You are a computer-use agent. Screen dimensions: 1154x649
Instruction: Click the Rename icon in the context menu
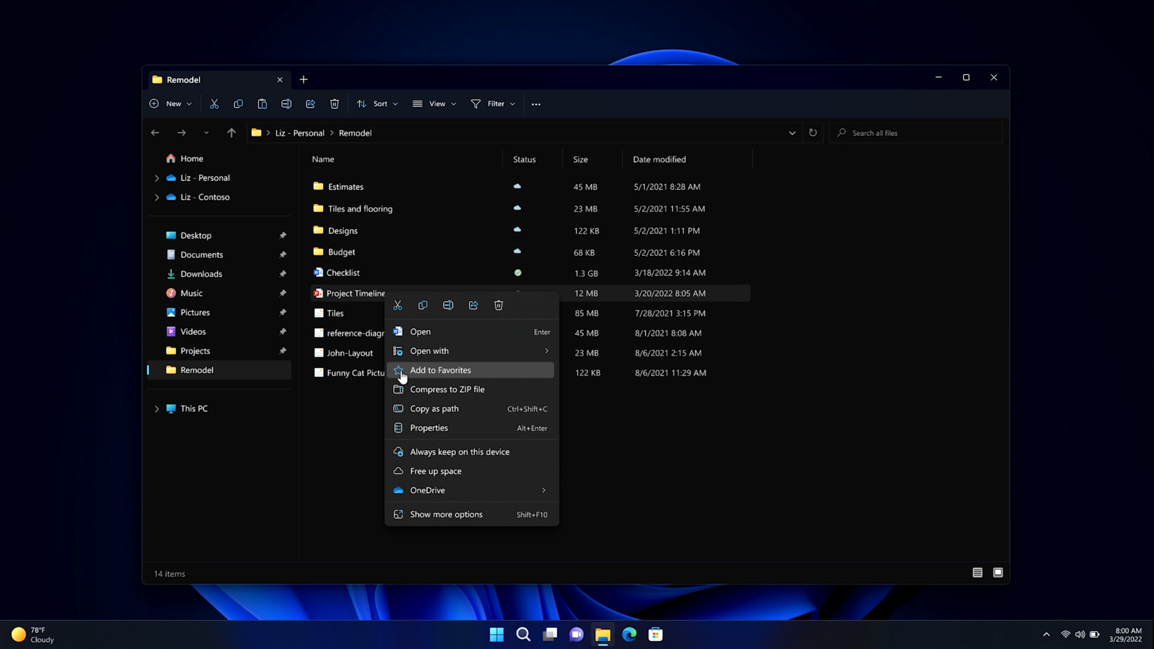(x=448, y=305)
